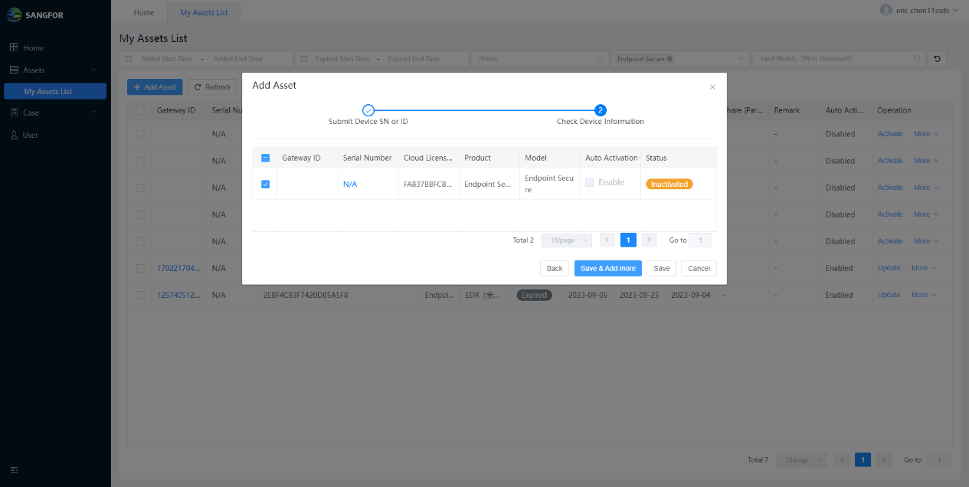Click the reset filters icon

coord(937,59)
